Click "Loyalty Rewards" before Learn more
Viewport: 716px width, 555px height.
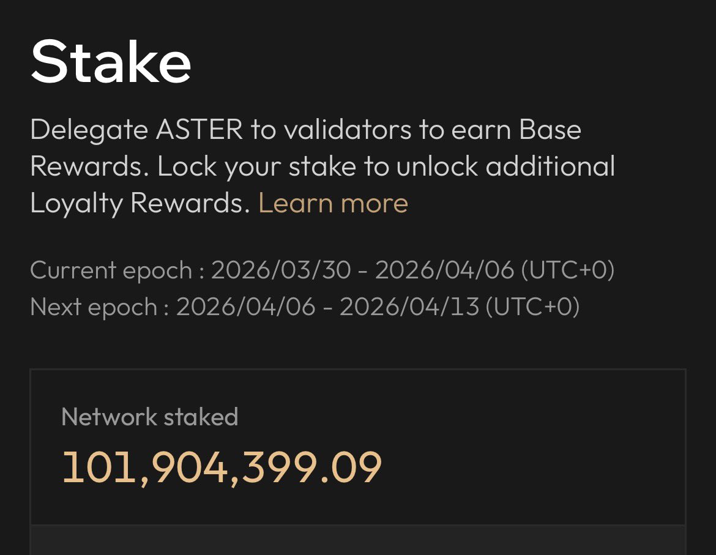140,203
